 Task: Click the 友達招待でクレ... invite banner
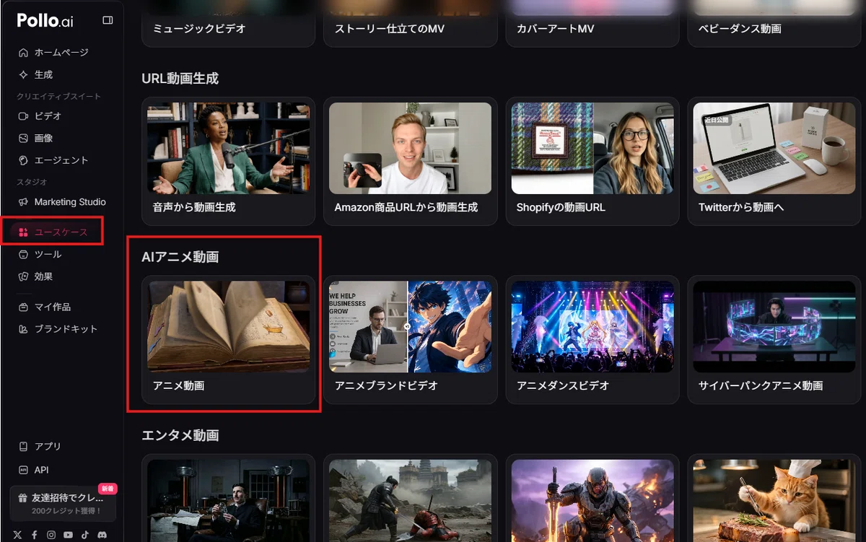pos(63,504)
